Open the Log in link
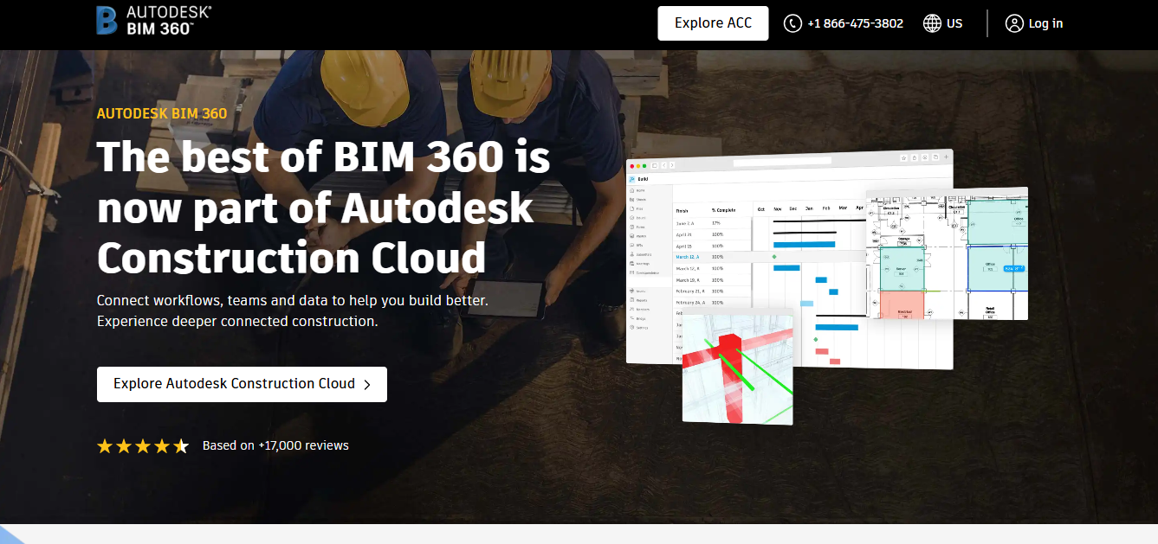Screen dimensions: 1158x544 [1045, 23]
